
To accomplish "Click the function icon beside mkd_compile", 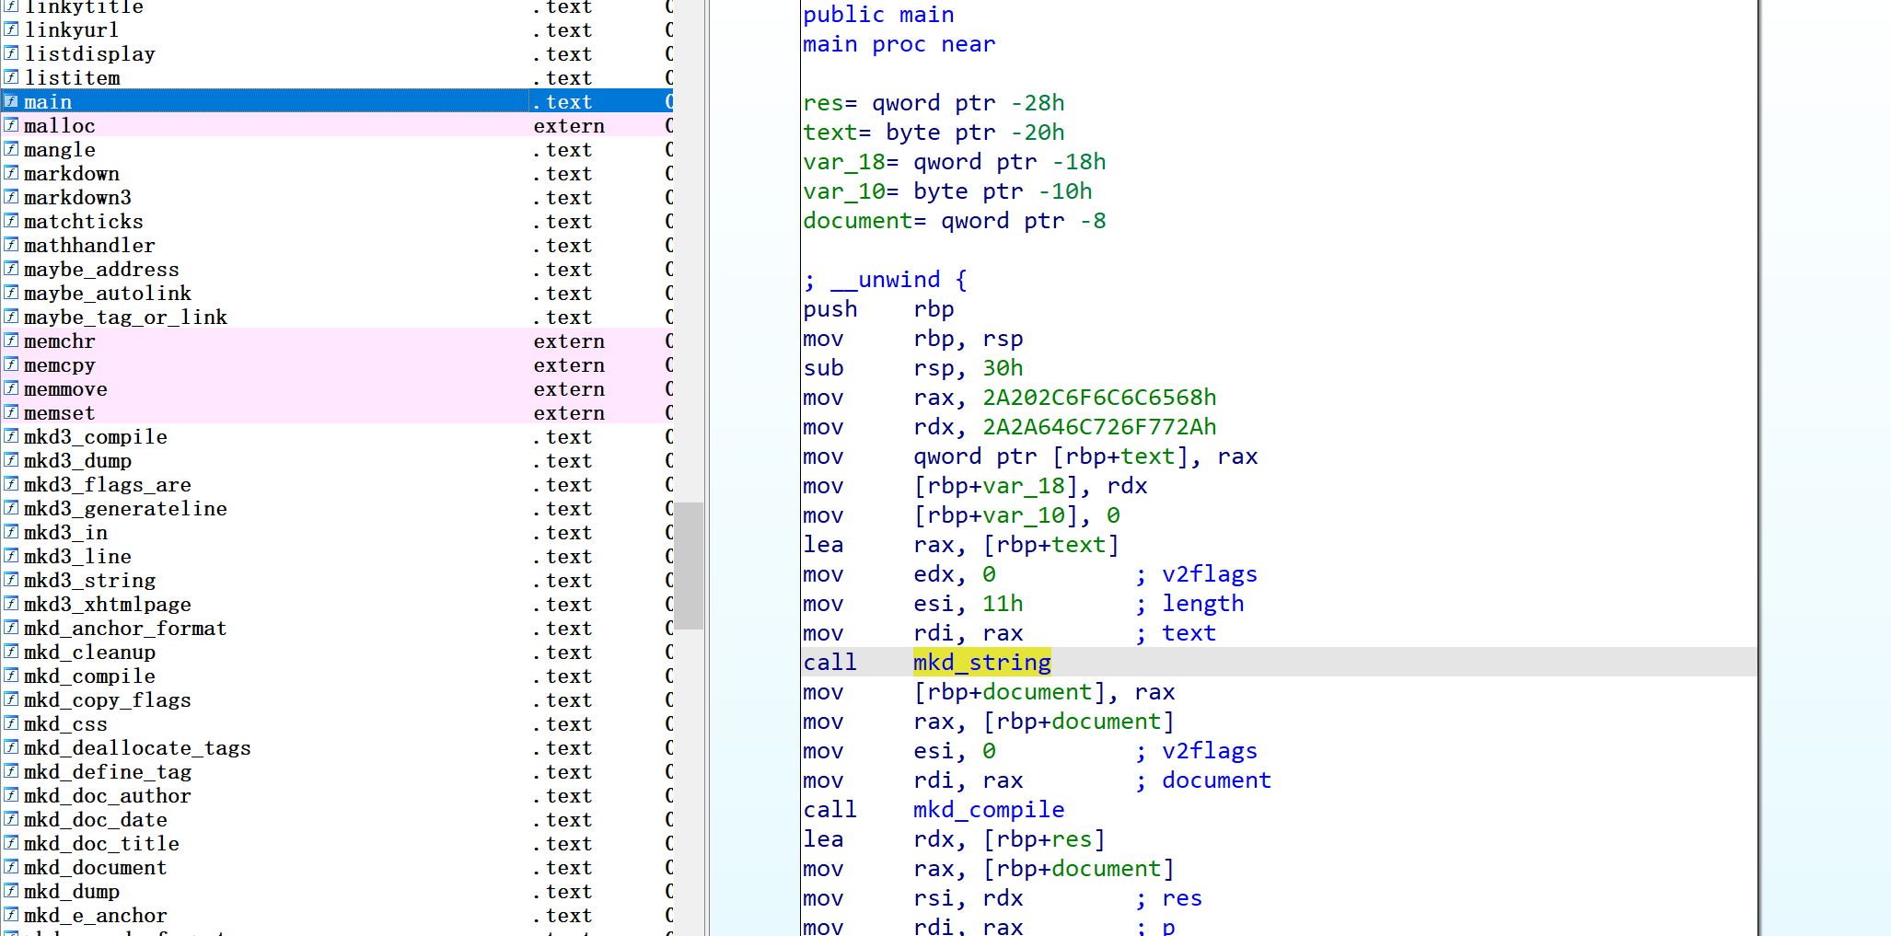I will point(11,676).
